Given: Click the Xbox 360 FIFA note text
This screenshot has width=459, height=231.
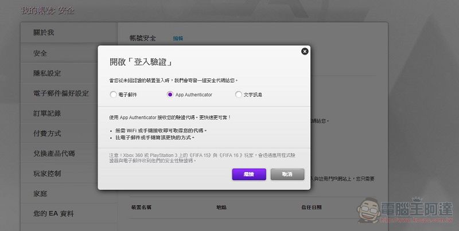Looking at the screenshot, I should click(203, 158).
